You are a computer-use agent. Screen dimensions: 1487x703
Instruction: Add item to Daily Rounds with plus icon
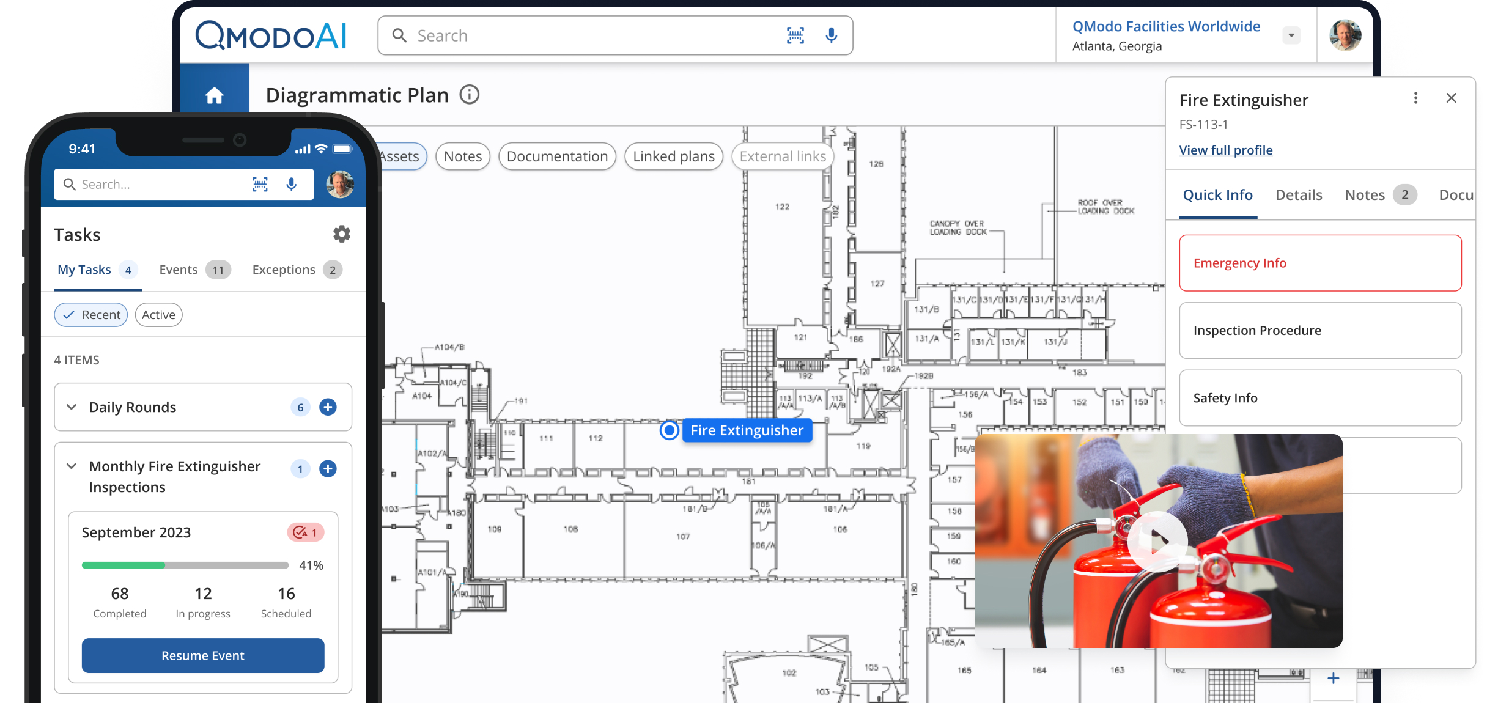tap(328, 407)
